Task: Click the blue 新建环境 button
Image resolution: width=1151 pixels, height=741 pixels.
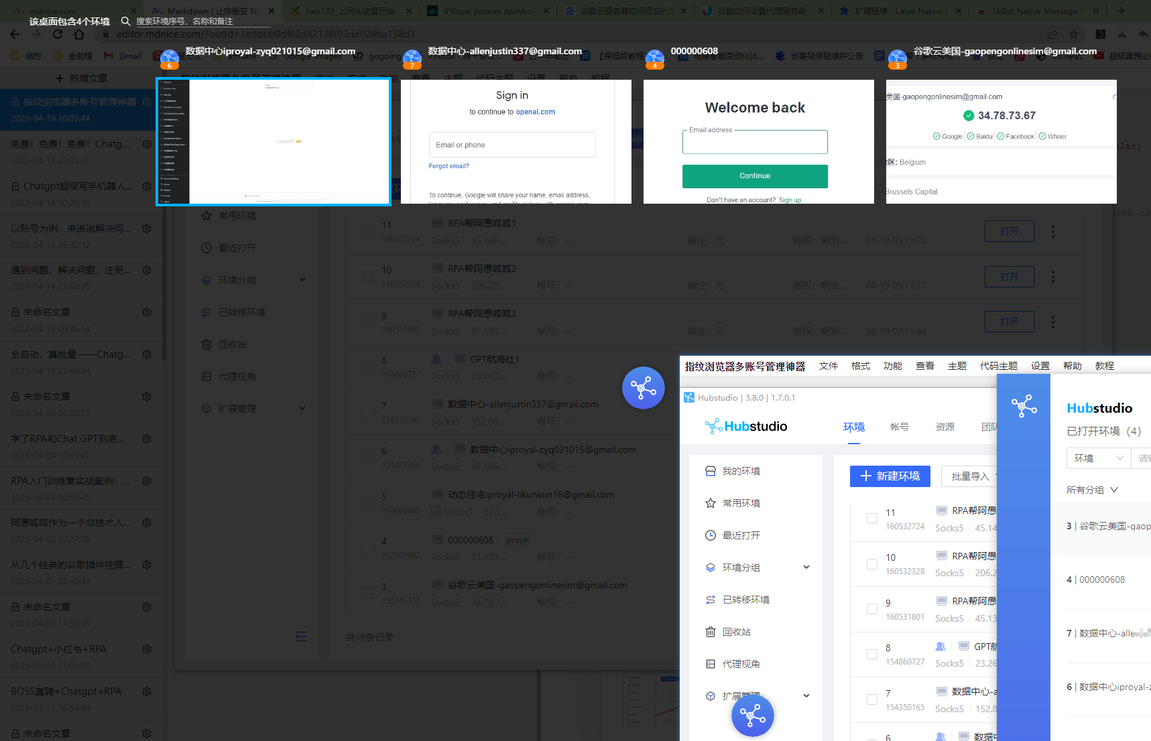Action: (x=890, y=476)
